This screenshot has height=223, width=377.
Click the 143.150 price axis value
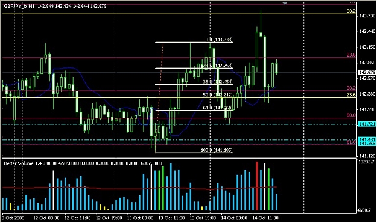(367, 47)
